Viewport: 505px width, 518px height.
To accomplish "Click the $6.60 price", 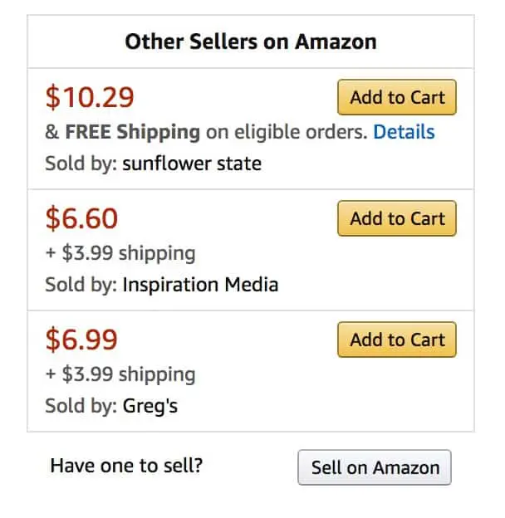I will coord(81,219).
